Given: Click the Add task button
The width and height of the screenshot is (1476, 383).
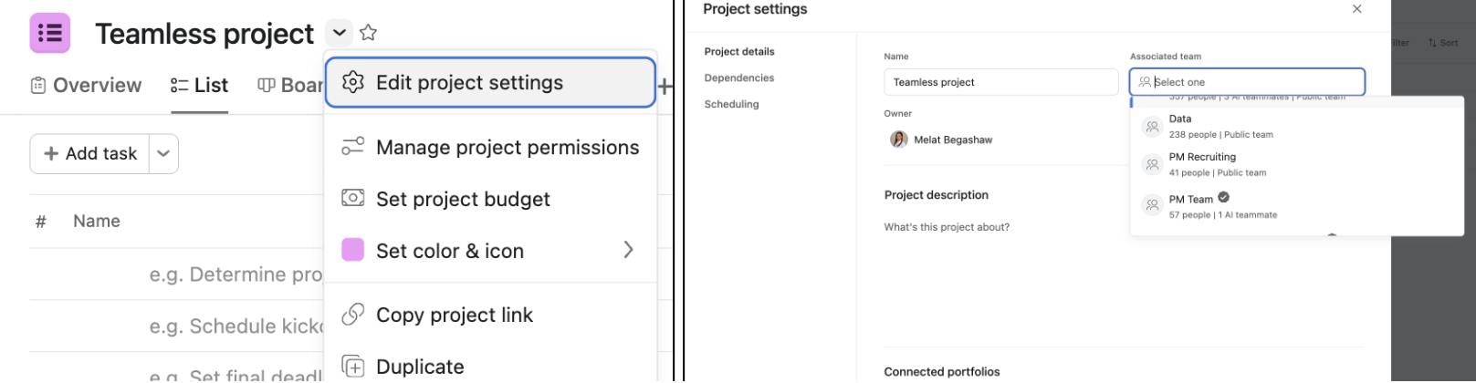Looking at the screenshot, I should tap(89, 153).
